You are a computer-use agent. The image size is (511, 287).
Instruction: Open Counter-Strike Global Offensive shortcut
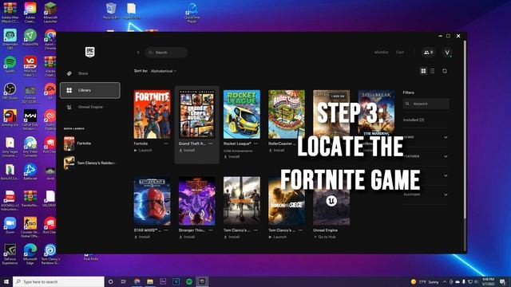pos(30,227)
